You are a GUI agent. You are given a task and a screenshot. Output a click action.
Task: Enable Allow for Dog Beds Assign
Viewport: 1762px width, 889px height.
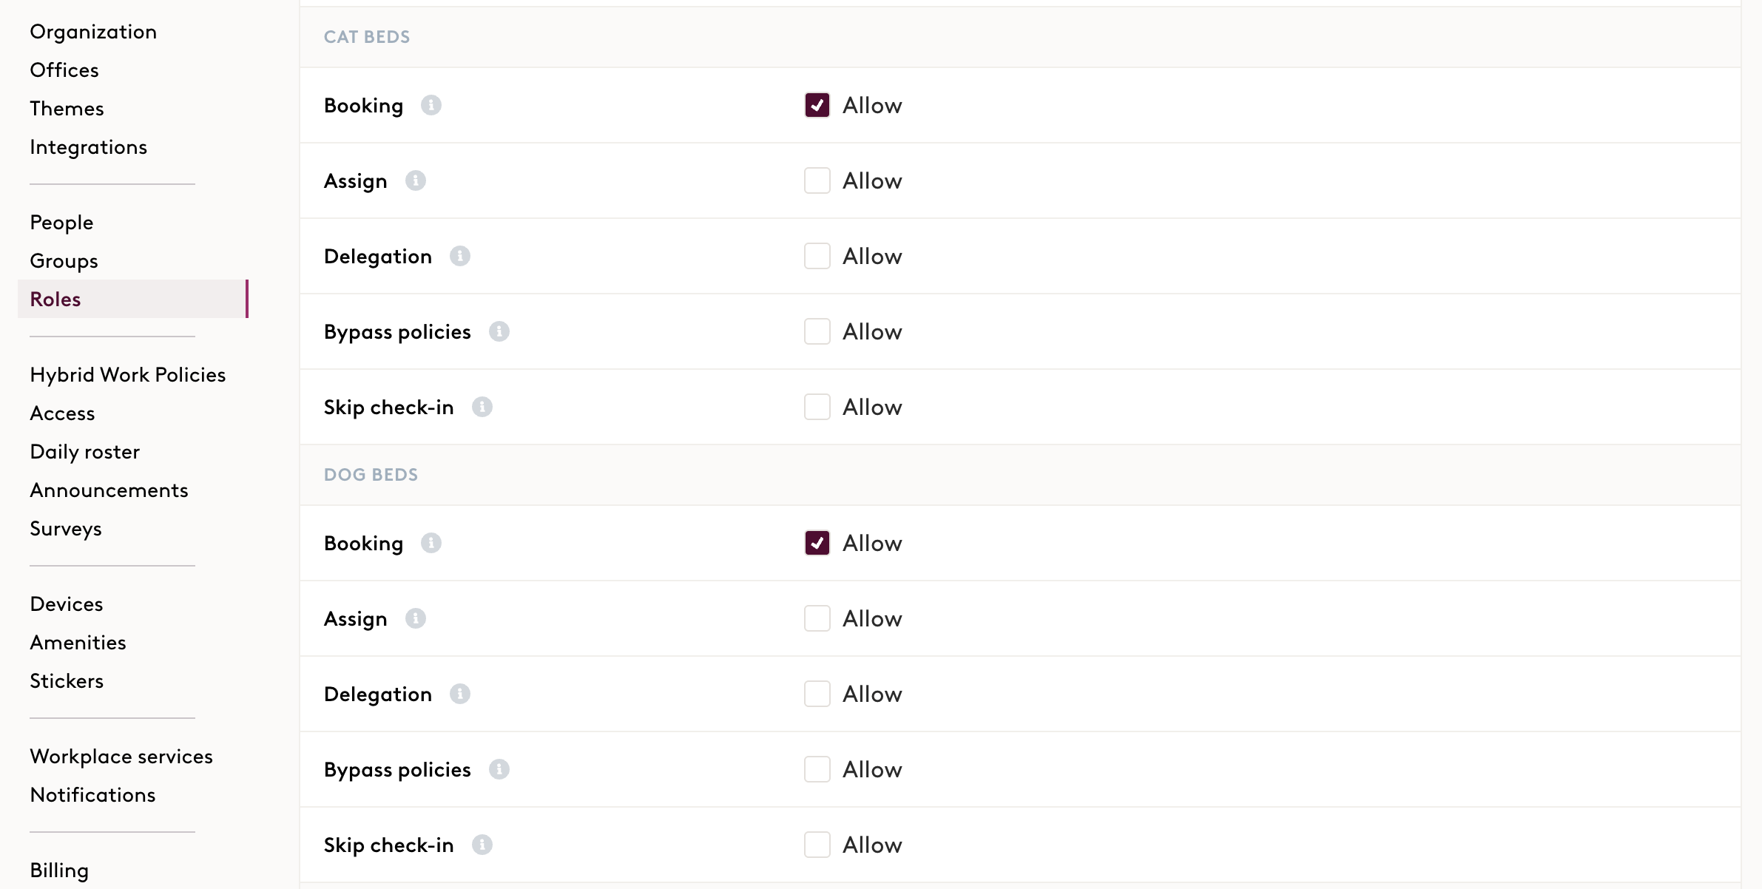tap(817, 619)
